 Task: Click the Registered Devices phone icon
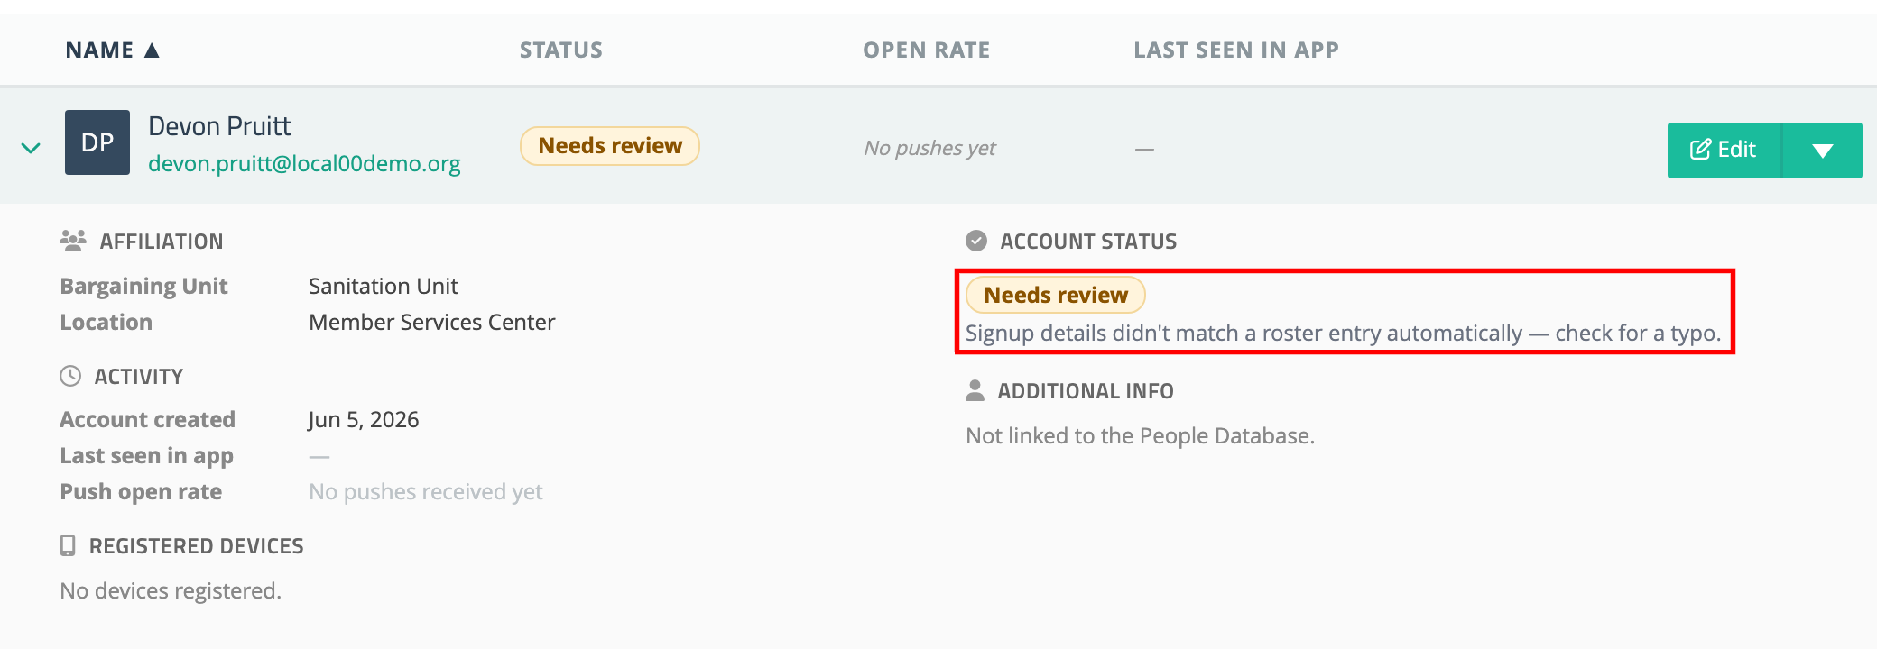[68, 545]
